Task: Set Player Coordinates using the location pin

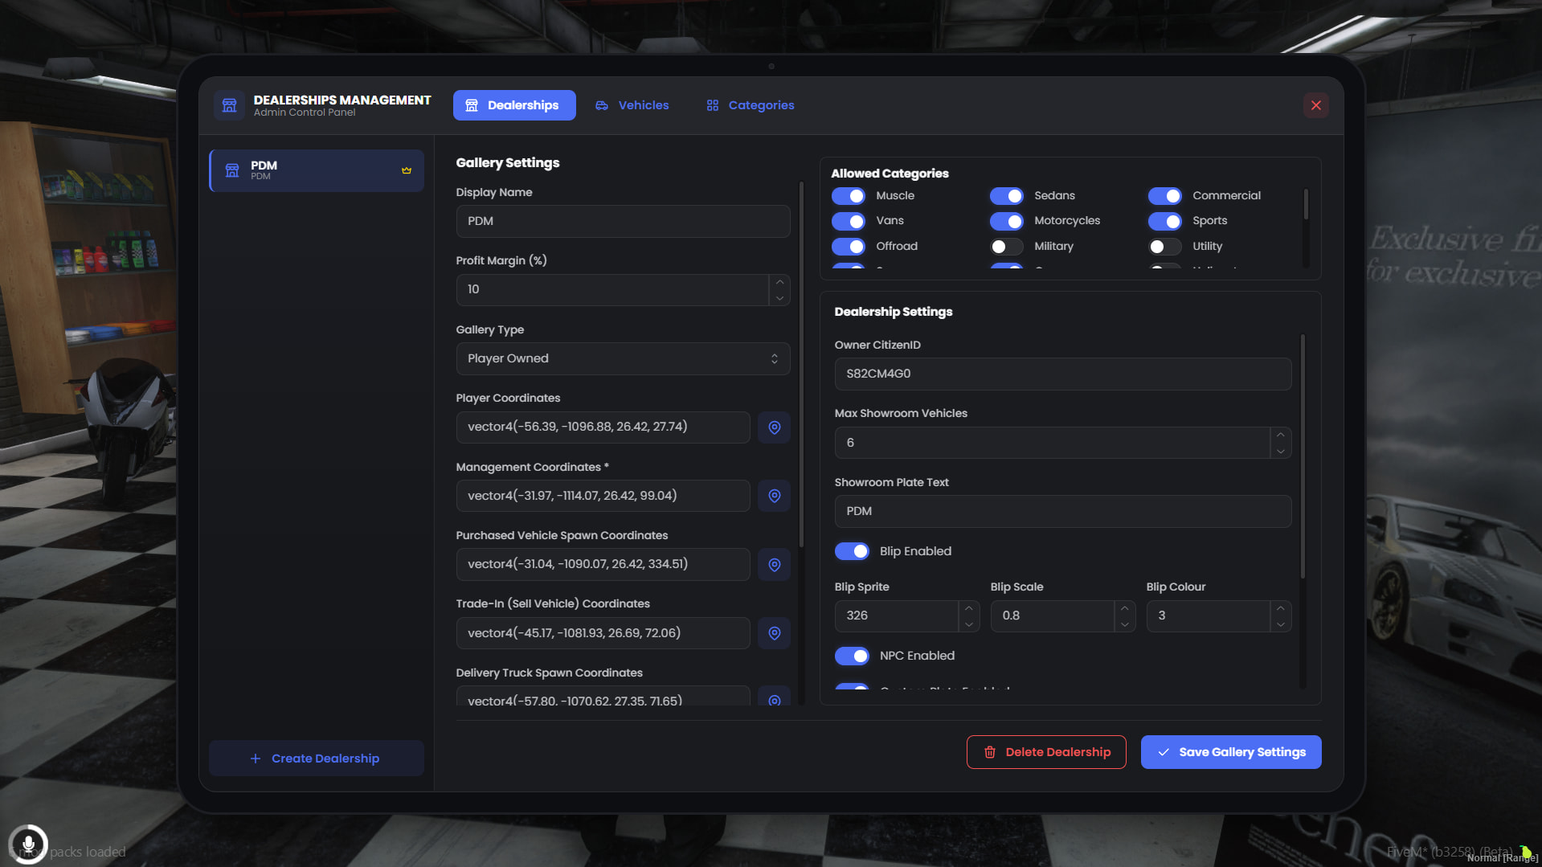Action: coord(775,427)
